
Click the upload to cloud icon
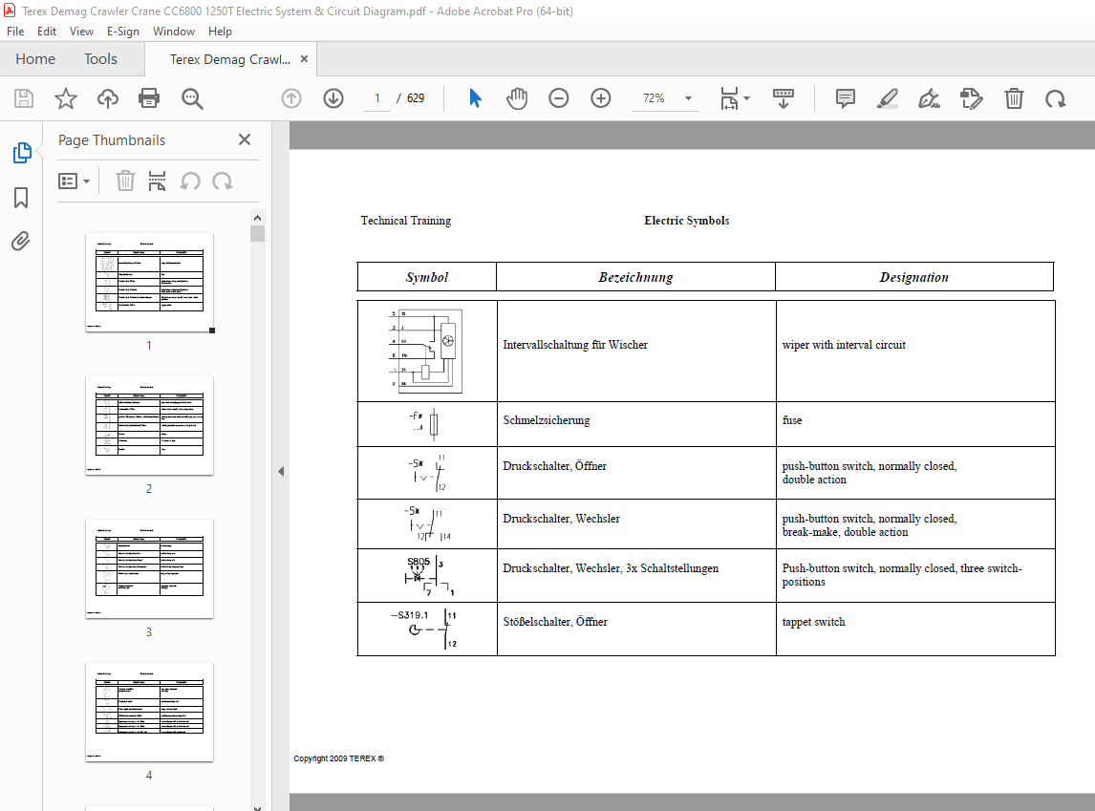[x=108, y=98]
